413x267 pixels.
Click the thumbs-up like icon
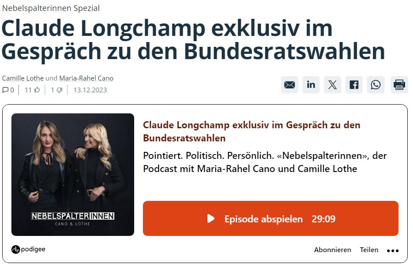pos(37,90)
